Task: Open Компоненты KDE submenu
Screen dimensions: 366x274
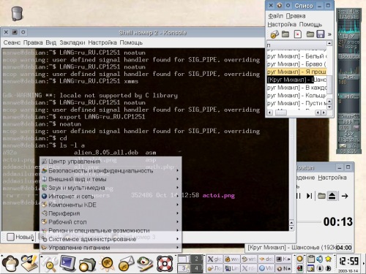Action: 111,205
